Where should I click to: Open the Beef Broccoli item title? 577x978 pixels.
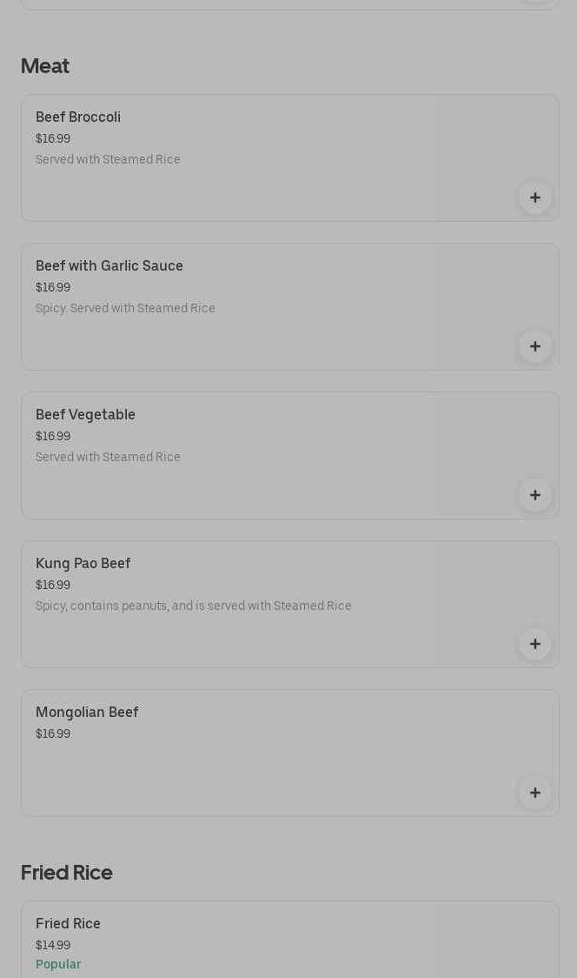pos(78,117)
